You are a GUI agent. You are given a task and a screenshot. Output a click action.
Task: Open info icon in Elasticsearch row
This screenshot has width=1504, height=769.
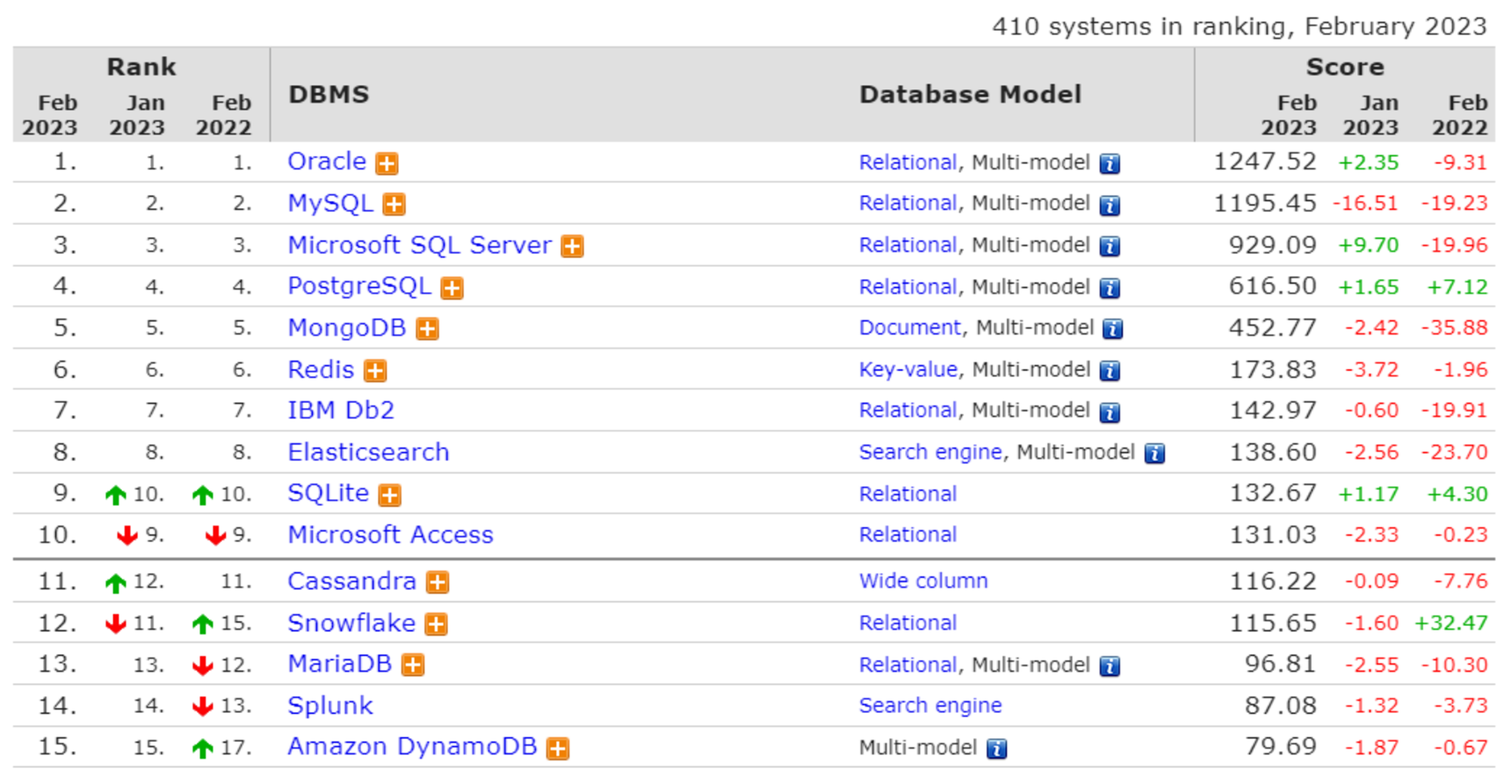click(1154, 453)
